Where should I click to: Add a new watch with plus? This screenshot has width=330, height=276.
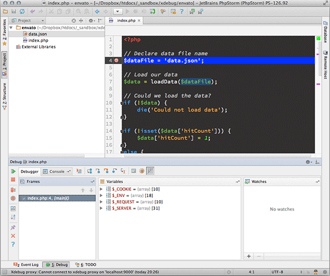[x=249, y=256]
